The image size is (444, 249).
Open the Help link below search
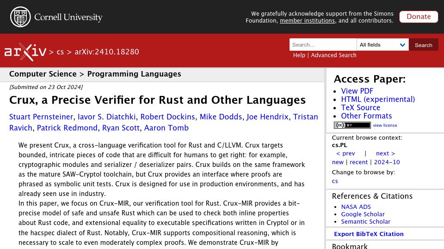(x=299, y=55)
